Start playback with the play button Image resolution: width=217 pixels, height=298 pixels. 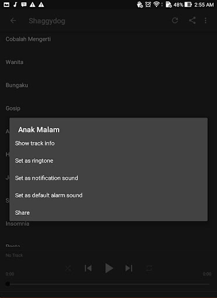(x=109, y=268)
